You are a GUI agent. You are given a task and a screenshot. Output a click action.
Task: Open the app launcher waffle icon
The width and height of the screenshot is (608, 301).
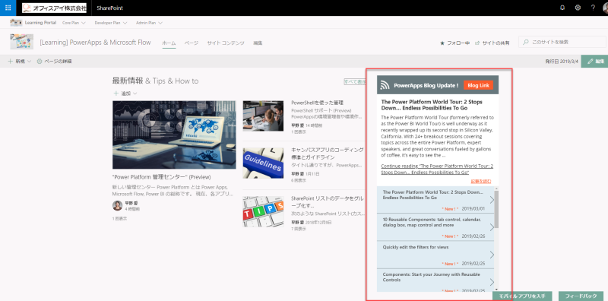(x=8, y=8)
